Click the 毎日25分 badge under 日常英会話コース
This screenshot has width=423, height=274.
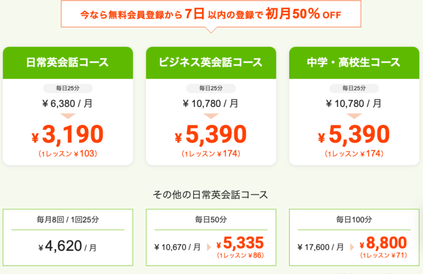pos(68,88)
